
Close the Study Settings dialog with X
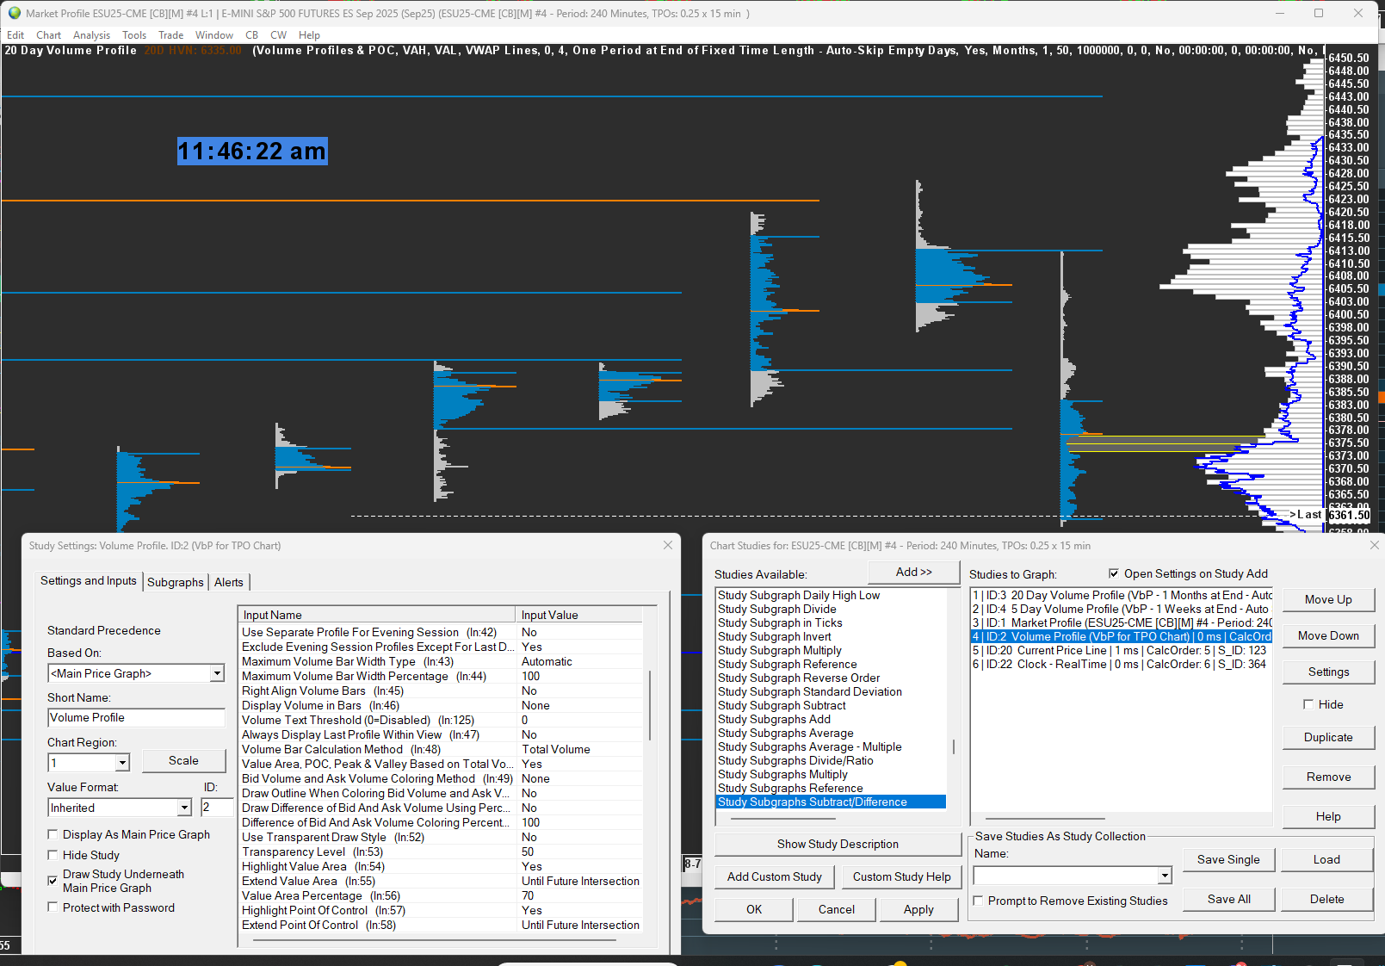pyautogui.click(x=668, y=545)
